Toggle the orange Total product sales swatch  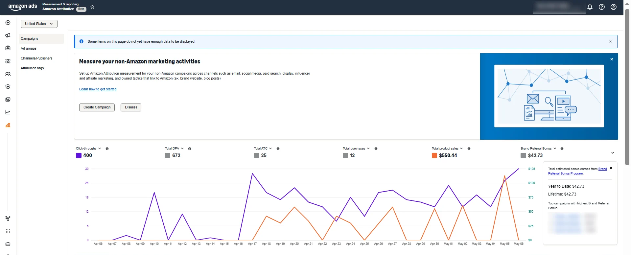434,155
